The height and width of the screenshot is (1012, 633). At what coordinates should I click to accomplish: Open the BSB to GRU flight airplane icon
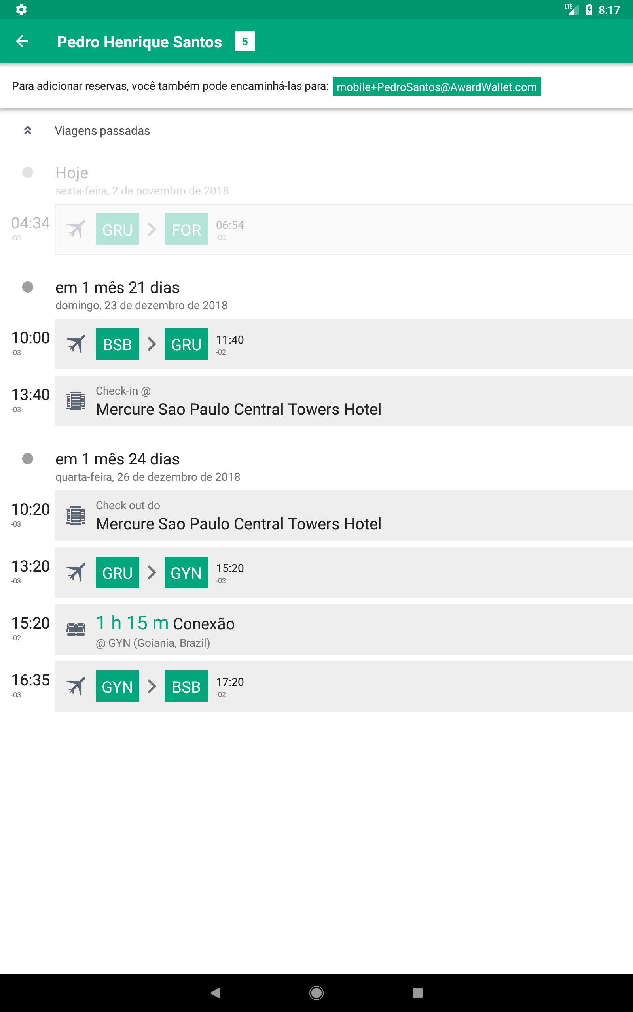tap(76, 344)
